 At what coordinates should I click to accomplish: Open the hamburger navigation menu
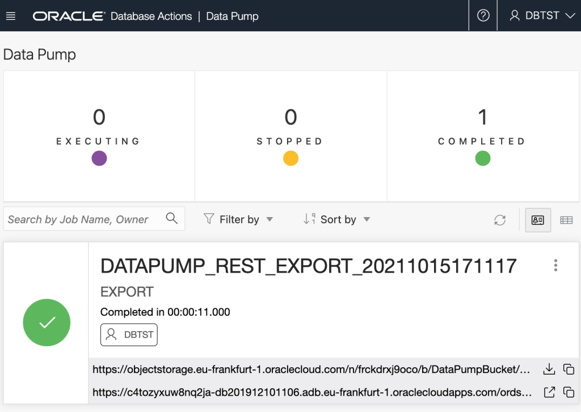pyautogui.click(x=10, y=16)
